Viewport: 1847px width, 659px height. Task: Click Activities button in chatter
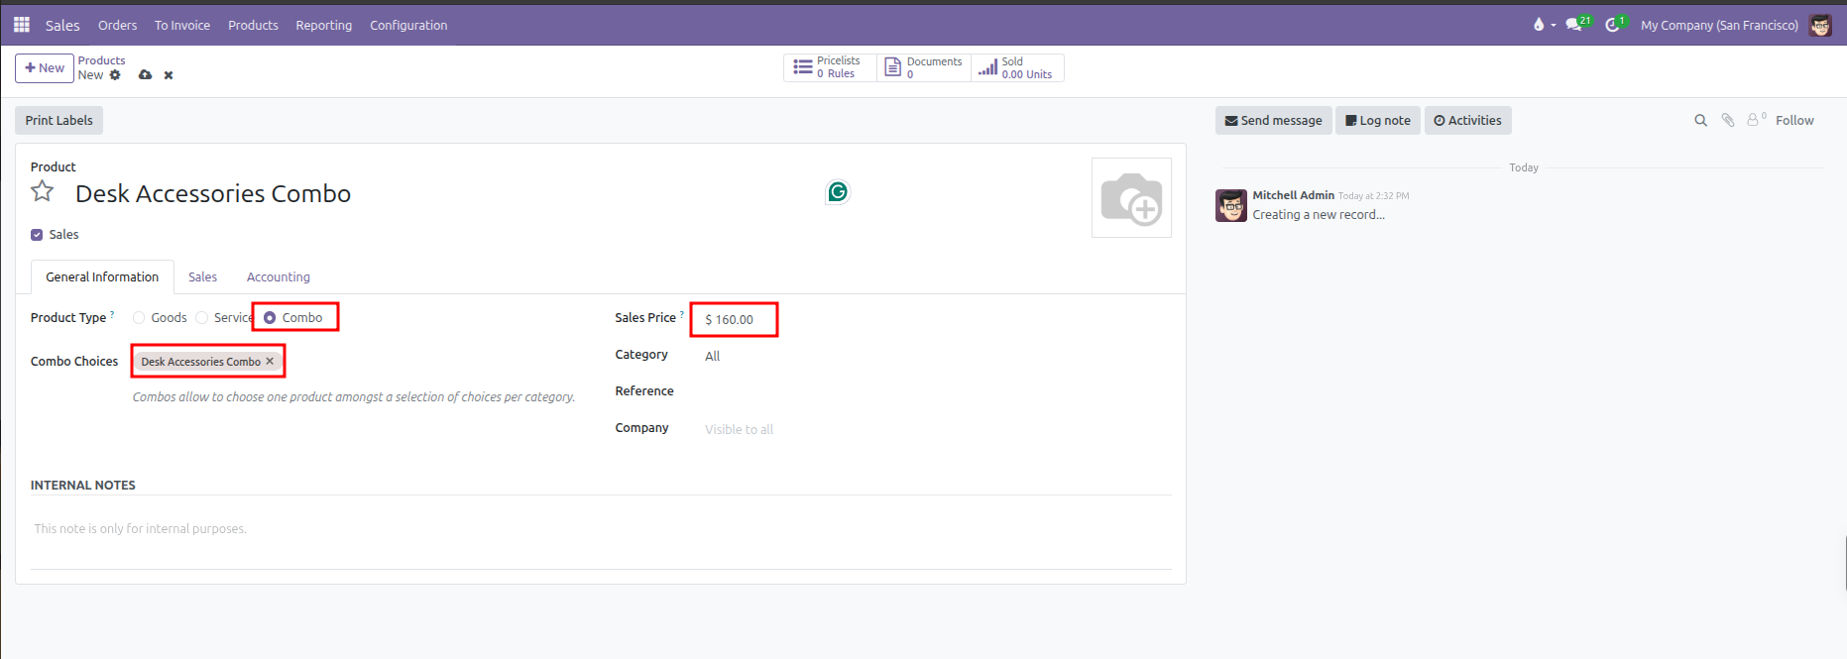click(x=1467, y=121)
